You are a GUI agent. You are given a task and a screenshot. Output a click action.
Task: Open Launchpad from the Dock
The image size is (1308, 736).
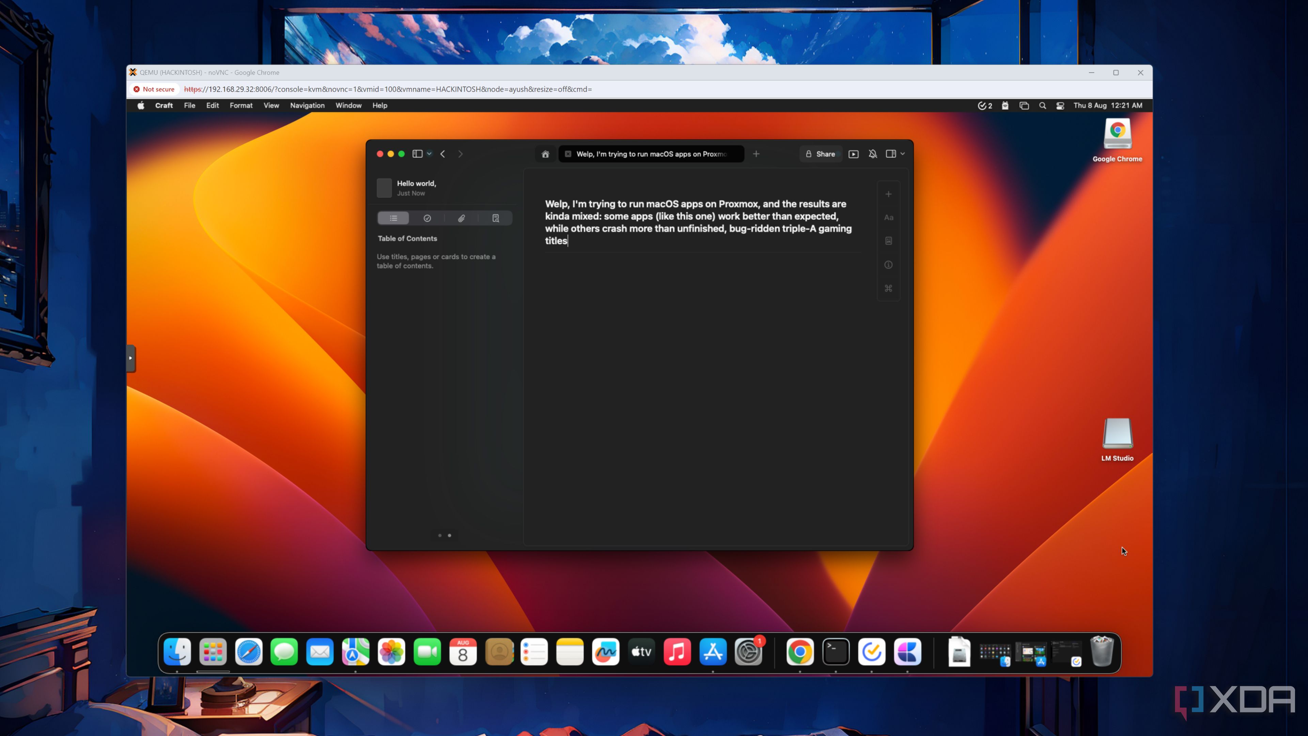coord(213,652)
